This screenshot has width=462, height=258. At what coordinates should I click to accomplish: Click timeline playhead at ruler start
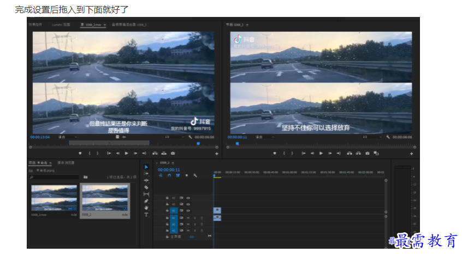pos(214,175)
